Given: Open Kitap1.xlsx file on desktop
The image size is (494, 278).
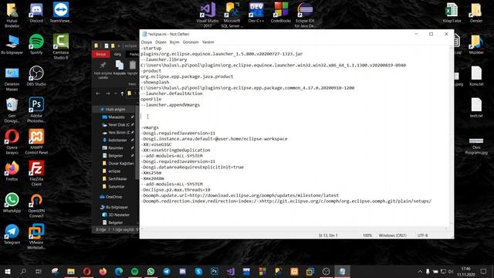Looking at the screenshot, I should pos(452,12).
